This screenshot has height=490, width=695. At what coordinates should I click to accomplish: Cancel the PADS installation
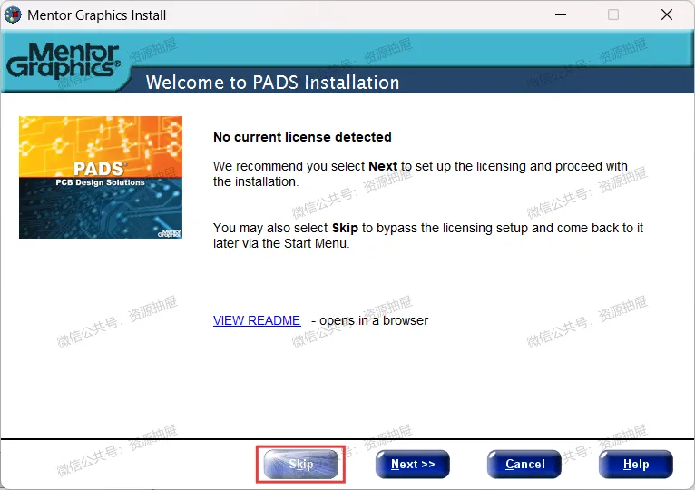(x=524, y=465)
